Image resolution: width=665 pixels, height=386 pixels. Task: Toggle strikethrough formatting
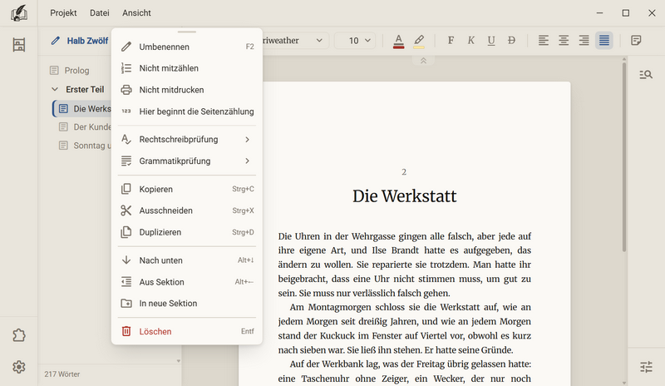tap(511, 40)
